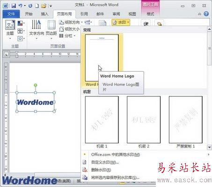This screenshot has width=212, height=187.
Task: Click the Save icon in quick access toolbar
Action: [x=14, y=6]
